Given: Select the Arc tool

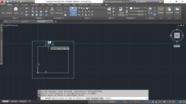Looking at the screenshot, I should pos(22,10).
